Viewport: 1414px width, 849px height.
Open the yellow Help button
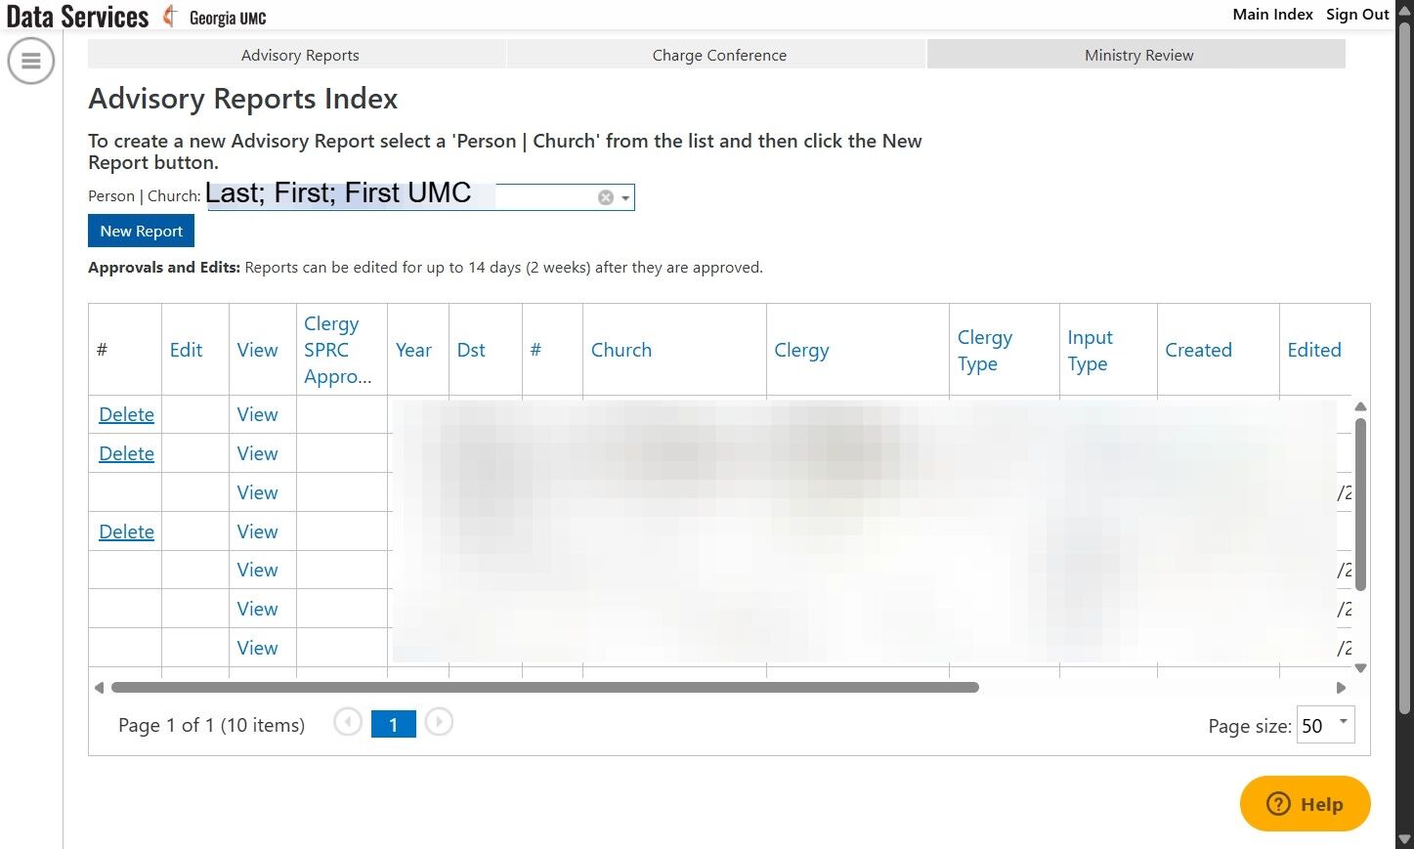pyautogui.click(x=1305, y=804)
